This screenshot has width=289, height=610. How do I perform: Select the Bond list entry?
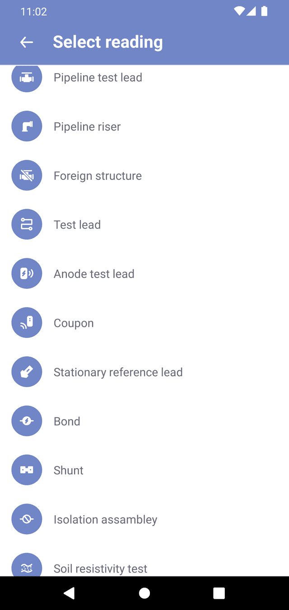coord(67,421)
